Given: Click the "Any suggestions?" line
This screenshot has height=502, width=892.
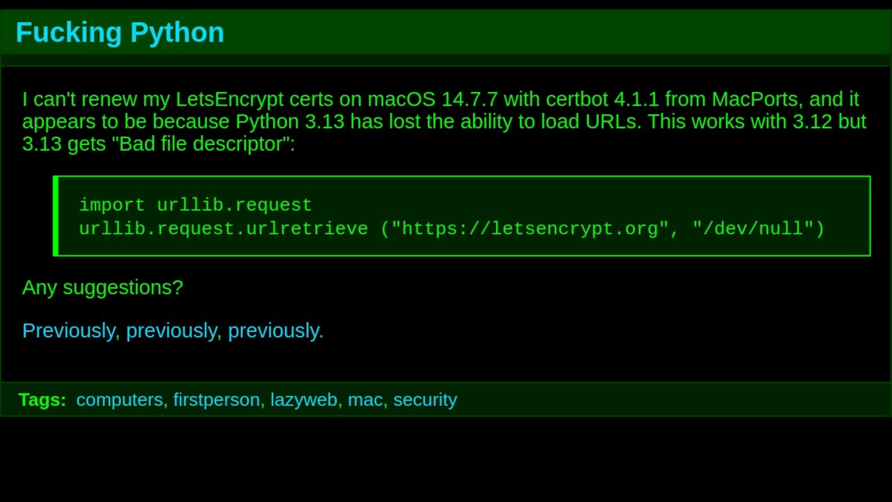Looking at the screenshot, I should tap(103, 288).
